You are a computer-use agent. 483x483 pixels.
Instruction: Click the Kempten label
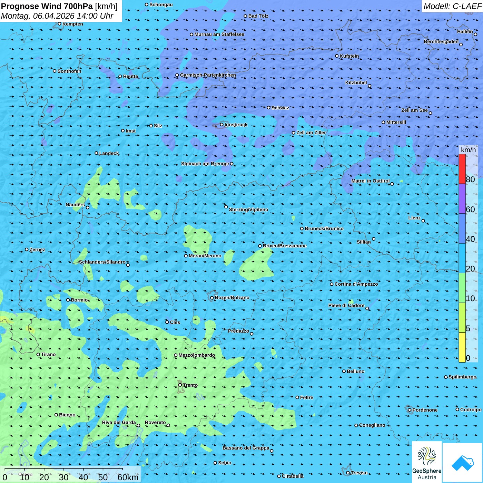coord(72,24)
